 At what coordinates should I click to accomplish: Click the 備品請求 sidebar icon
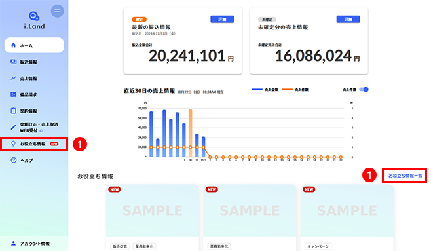coord(13,94)
